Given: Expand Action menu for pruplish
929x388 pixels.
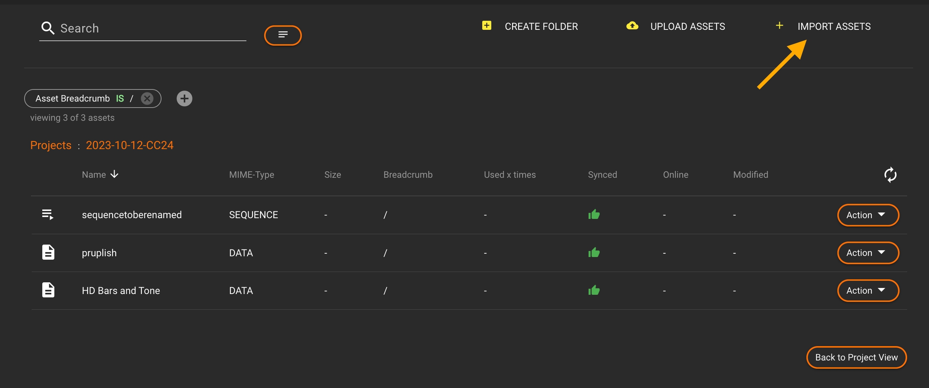Looking at the screenshot, I should coord(868,253).
